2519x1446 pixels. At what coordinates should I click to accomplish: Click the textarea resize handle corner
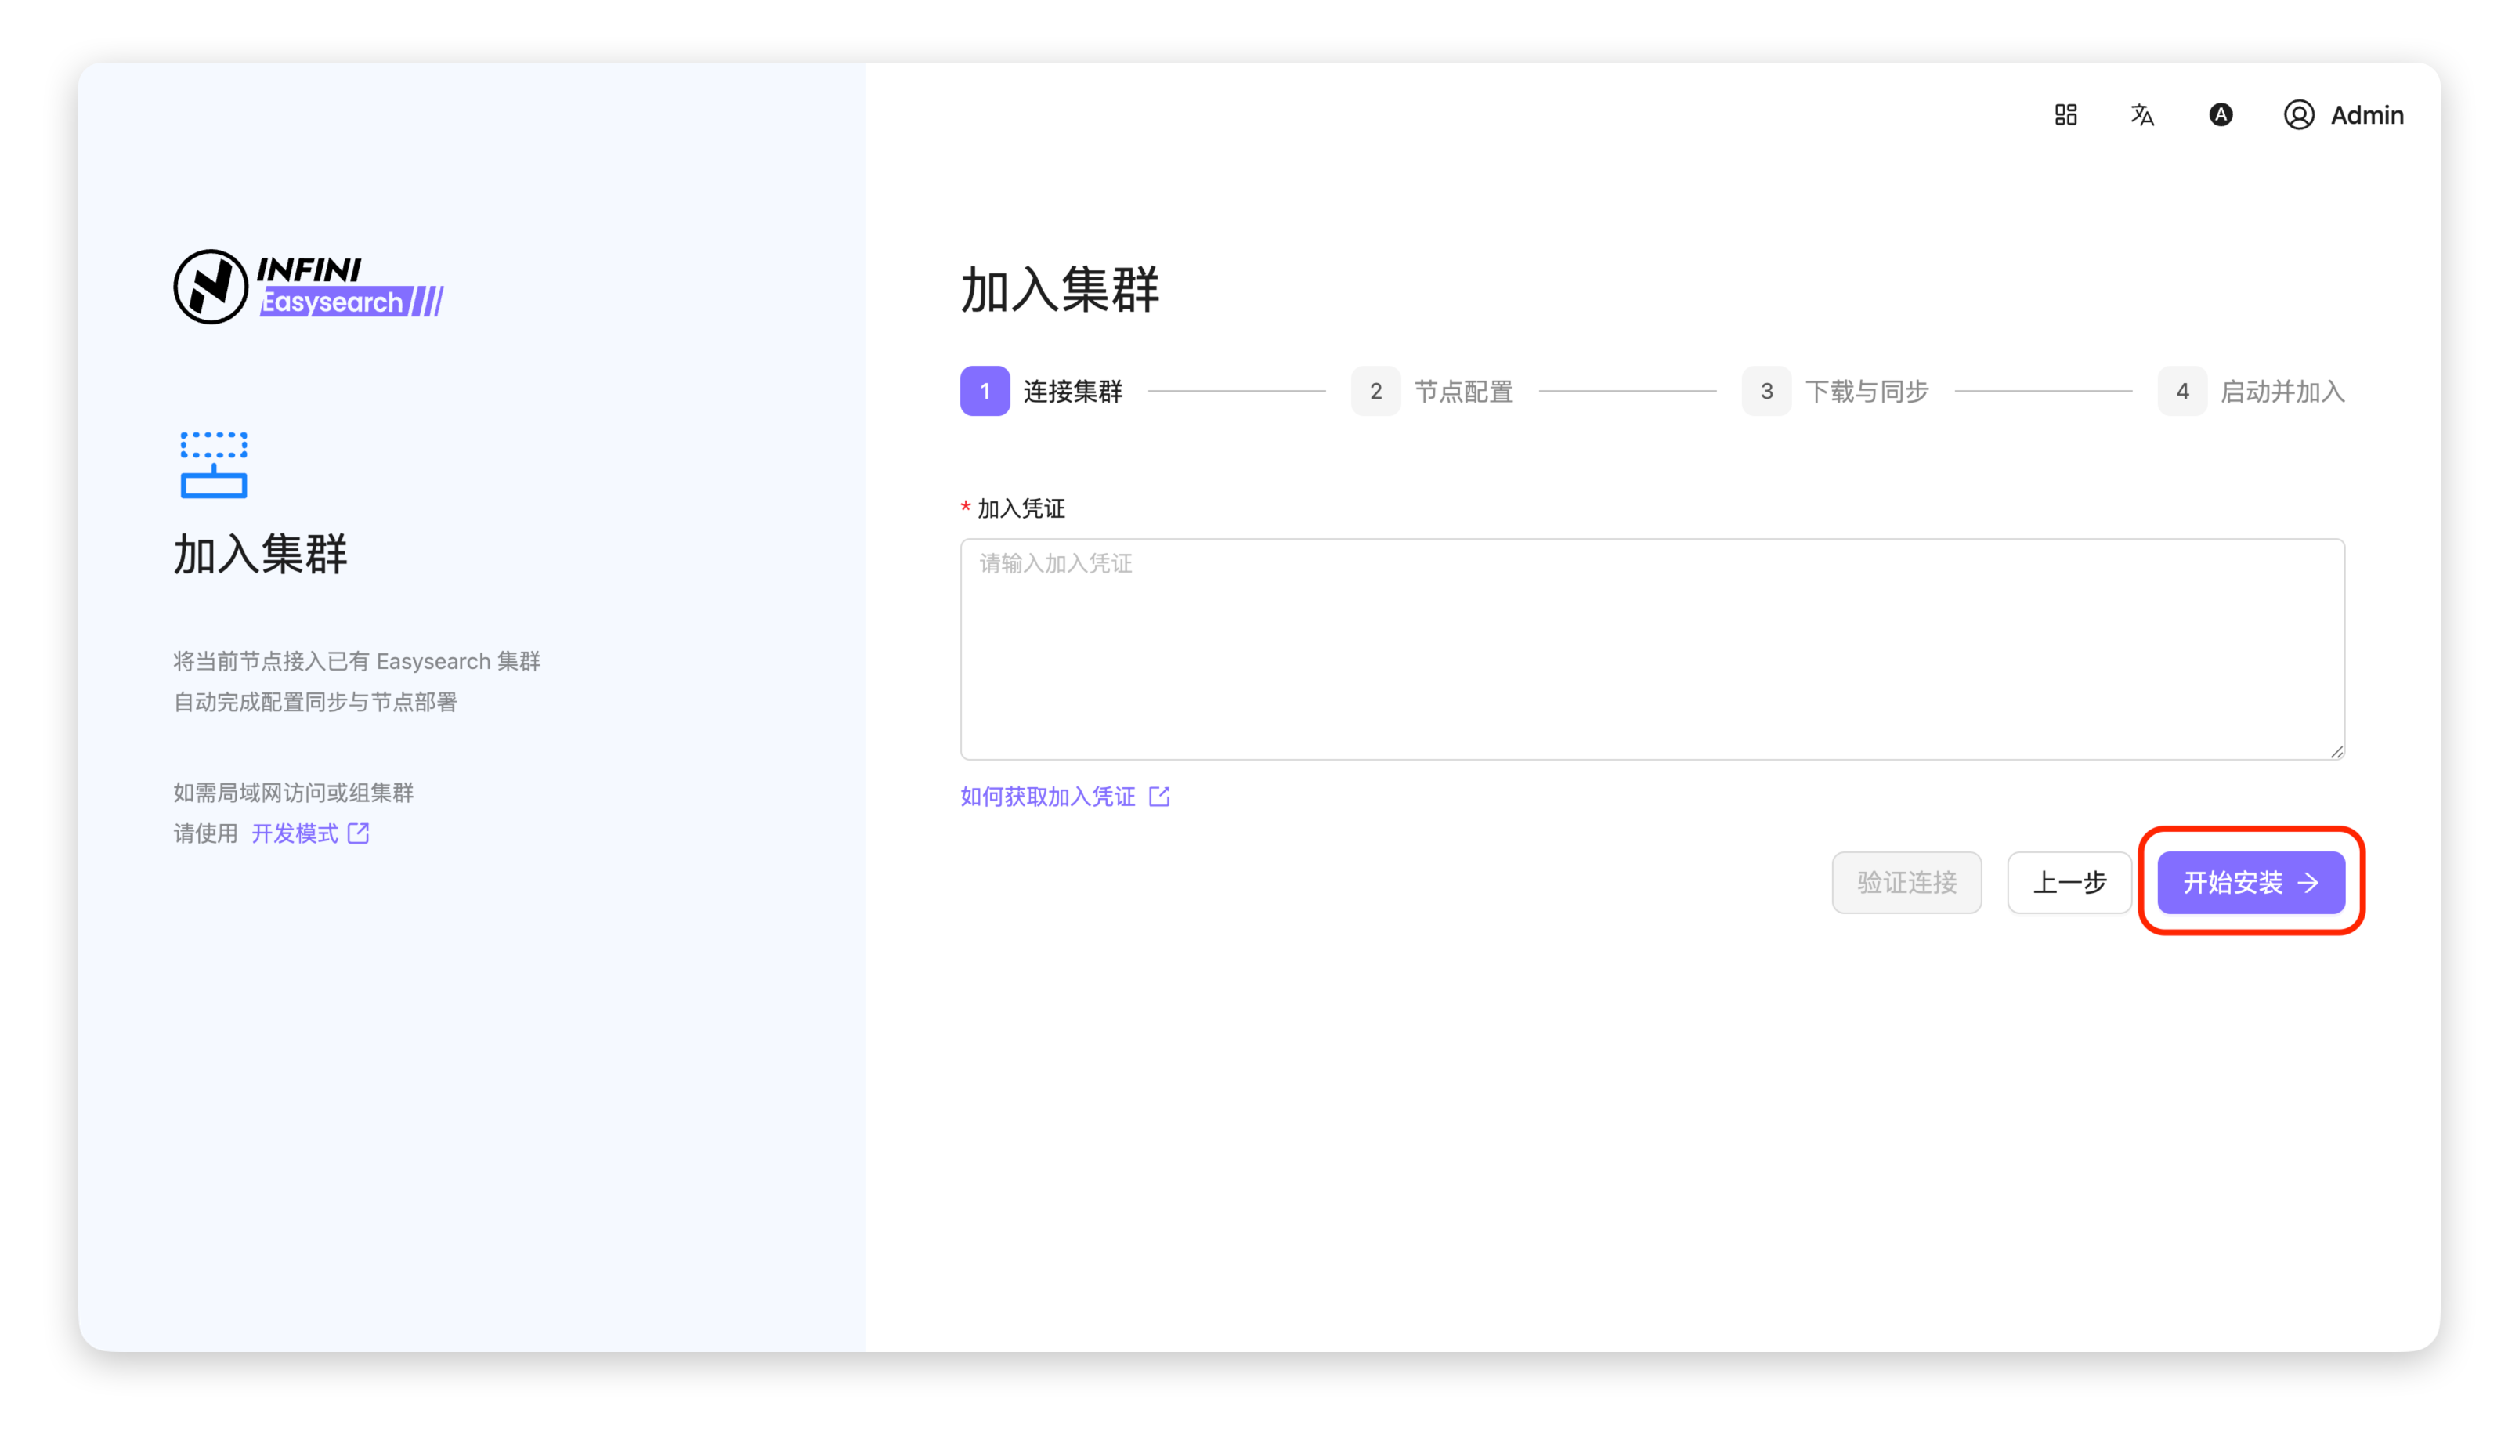click(x=2336, y=752)
